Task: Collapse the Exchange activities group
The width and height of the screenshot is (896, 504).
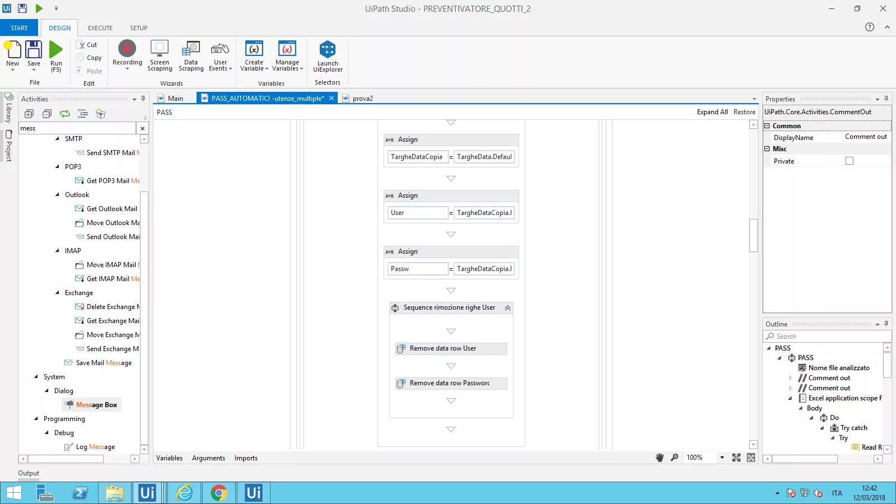Action: click(x=58, y=293)
